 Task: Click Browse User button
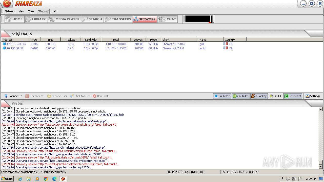(x=57, y=96)
